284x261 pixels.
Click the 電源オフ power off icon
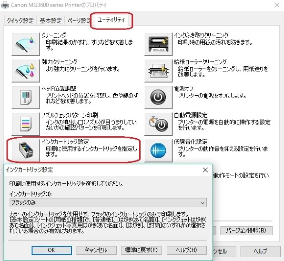(159, 97)
